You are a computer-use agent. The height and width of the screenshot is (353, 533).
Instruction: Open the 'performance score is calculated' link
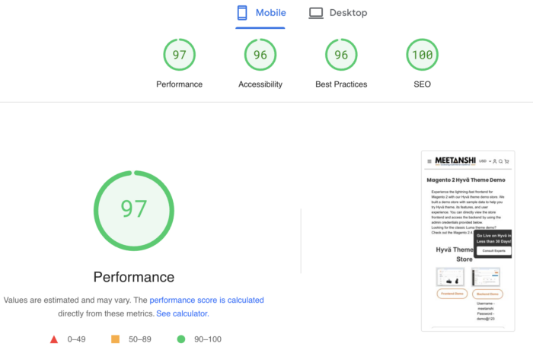[x=206, y=300]
